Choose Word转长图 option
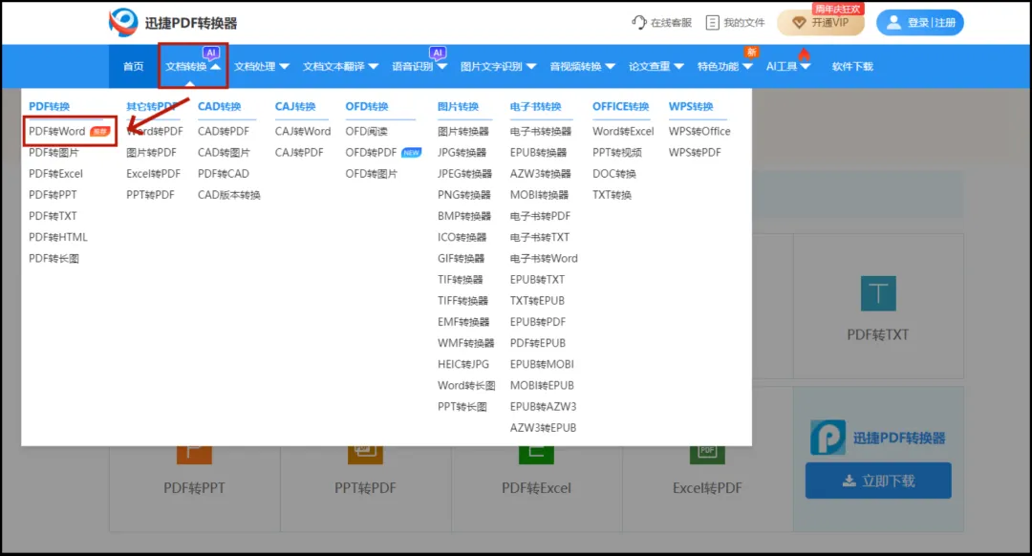Screen dimensions: 1032x556 466,385
